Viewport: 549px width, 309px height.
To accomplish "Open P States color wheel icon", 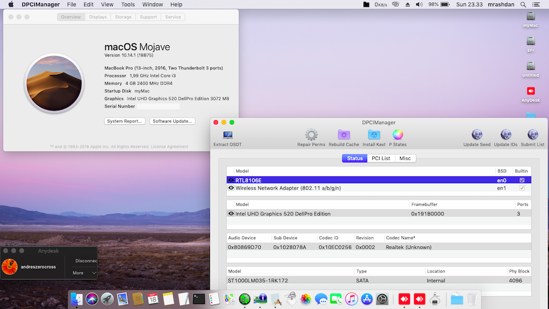I will point(398,136).
